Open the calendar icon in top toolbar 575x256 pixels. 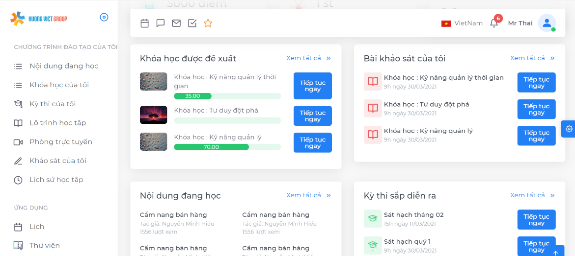145,23
